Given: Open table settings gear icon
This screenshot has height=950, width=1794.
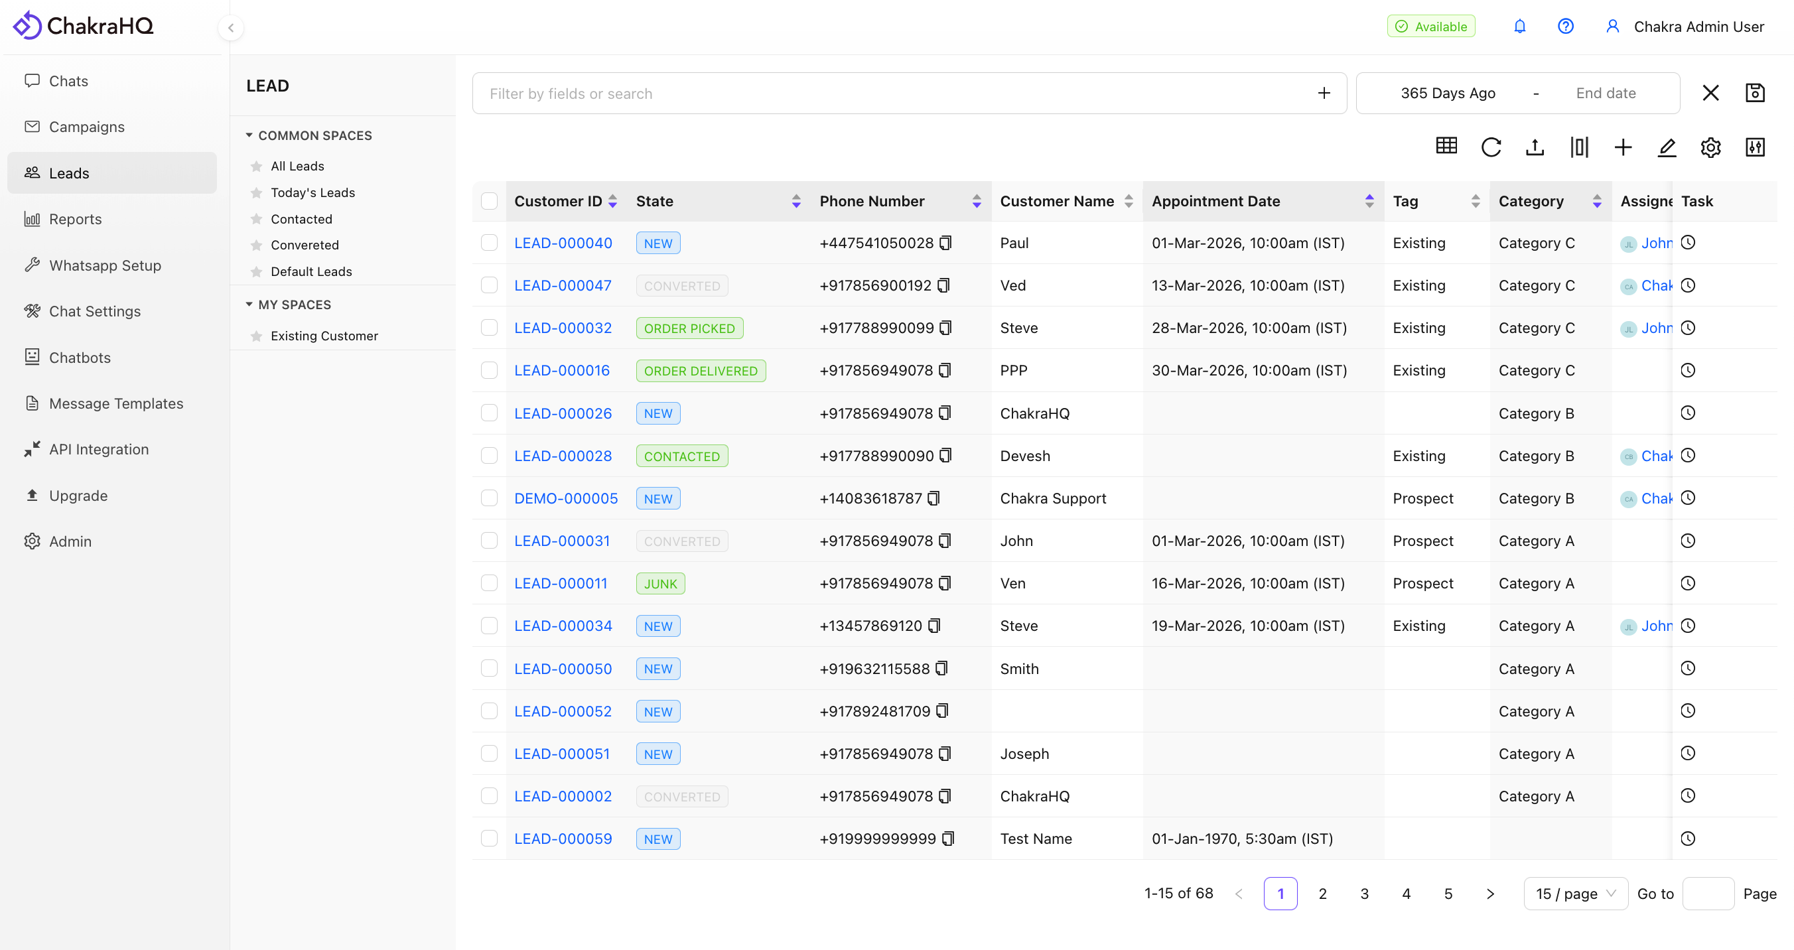Looking at the screenshot, I should (x=1710, y=147).
